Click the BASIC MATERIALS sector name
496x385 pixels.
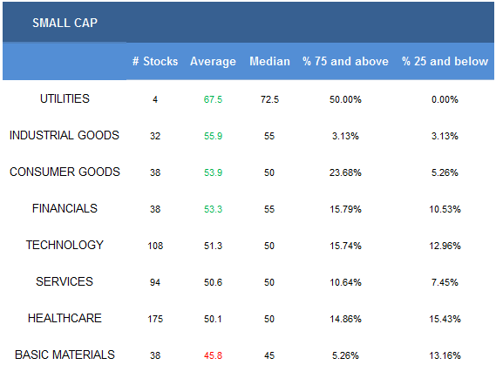coord(65,355)
